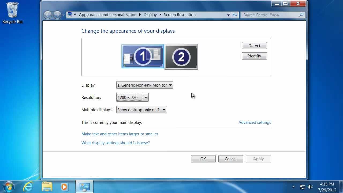Maximize the Screen Resolution window

(285, 3)
